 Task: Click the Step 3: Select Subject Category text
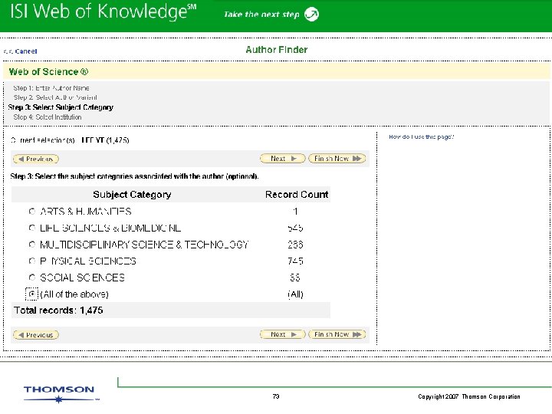pyautogui.click(x=61, y=107)
